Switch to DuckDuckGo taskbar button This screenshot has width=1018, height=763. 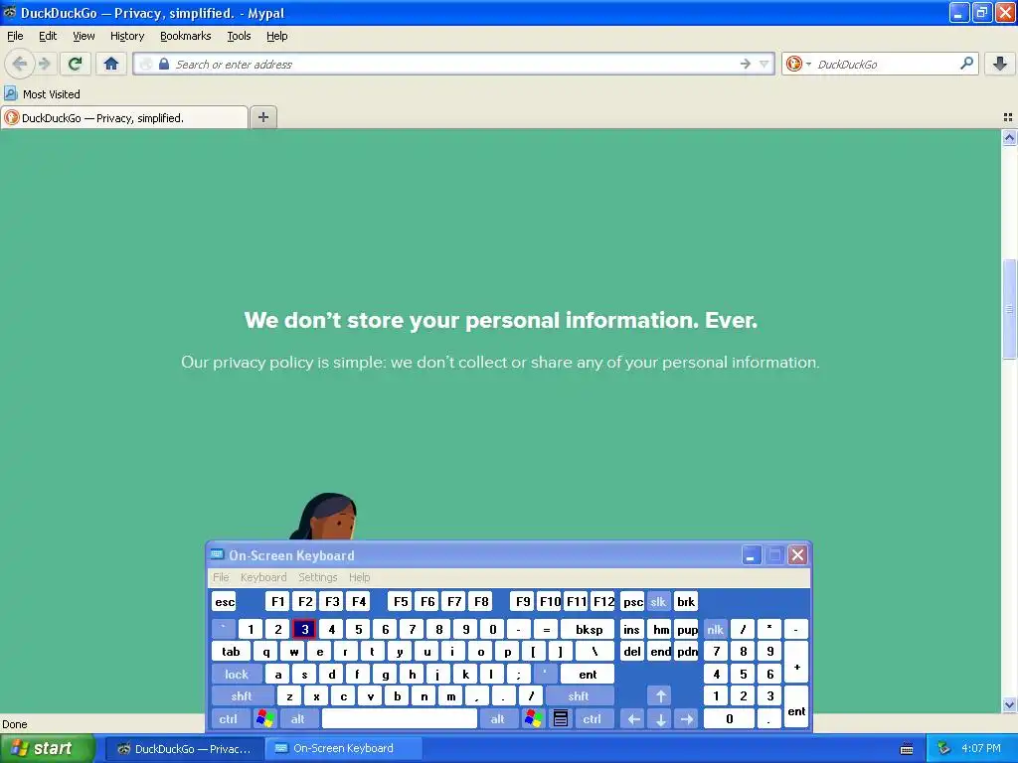184,748
